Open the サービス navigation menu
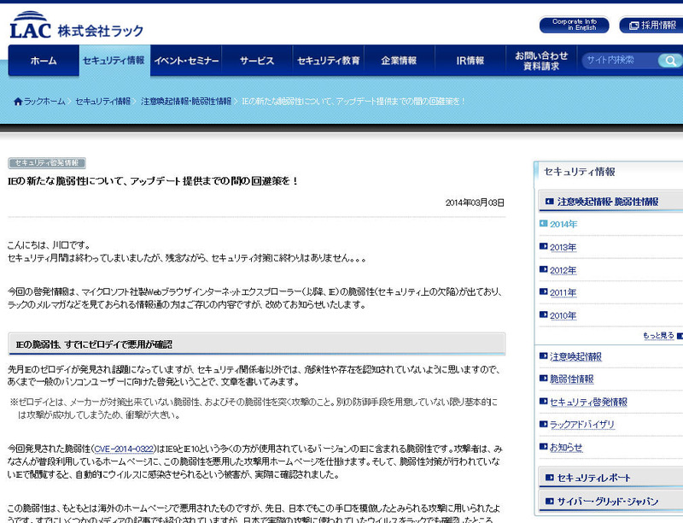 (x=256, y=61)
